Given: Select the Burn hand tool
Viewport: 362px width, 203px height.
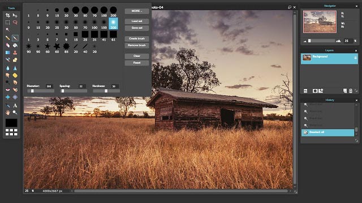Looking at the screenshot, I should [x=15, y=82].
